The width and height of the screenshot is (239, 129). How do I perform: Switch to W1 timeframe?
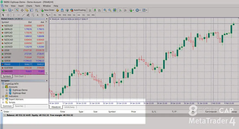(89, 15)
